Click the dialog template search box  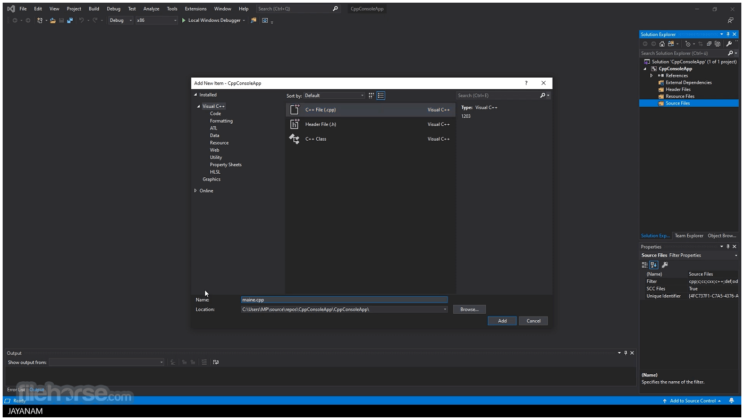click(x=497, y=96)
